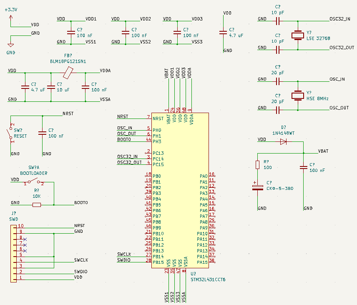
Task: Select the SWCLK label at the SWD connector
Action: (x=80, y=260)
